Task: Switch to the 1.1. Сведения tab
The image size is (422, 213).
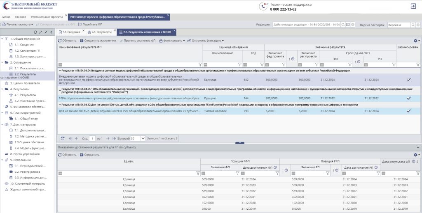Action: pos(71,32)
